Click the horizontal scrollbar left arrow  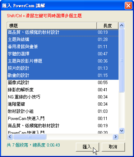10,137
